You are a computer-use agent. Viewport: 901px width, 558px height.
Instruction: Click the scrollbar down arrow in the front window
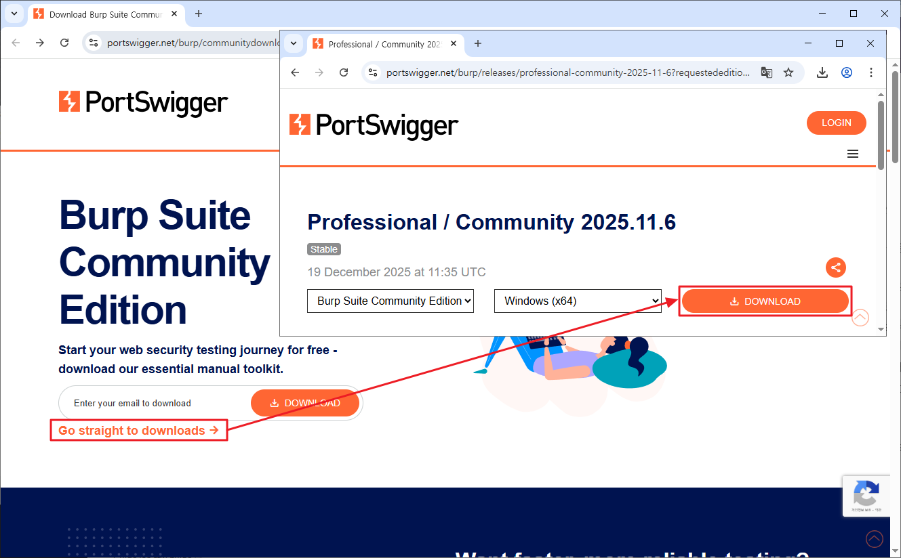point(881,330)
